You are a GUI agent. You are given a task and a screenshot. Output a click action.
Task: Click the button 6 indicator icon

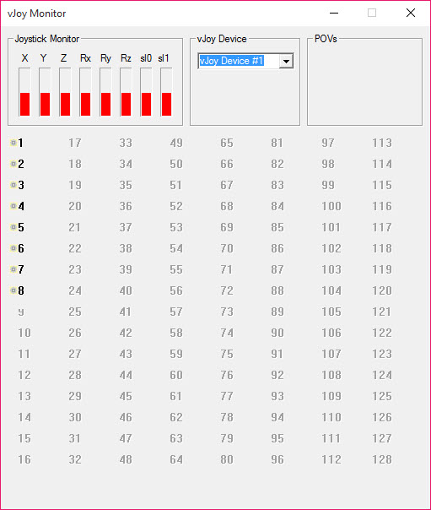[13, 248]
